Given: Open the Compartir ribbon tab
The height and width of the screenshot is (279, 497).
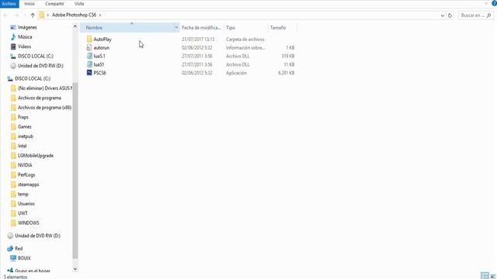Looking at the screenshot, I should point(54,4).
